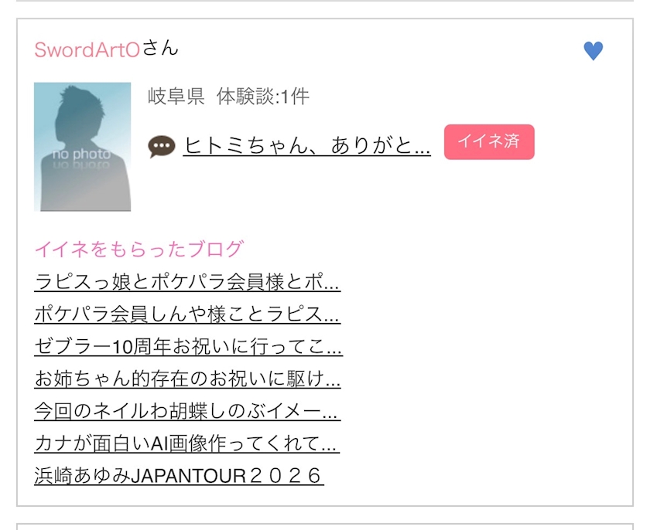Click the さん suffix beside the username
Image resolution: width=650 pixels, height=530 pixels.
(x=160, y=49)
